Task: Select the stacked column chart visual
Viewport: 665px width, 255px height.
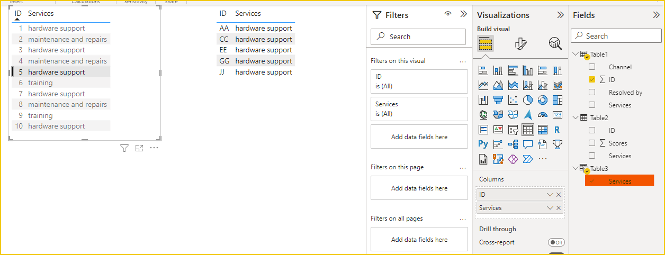Action: pyautogui.click(x=498, y=70)
